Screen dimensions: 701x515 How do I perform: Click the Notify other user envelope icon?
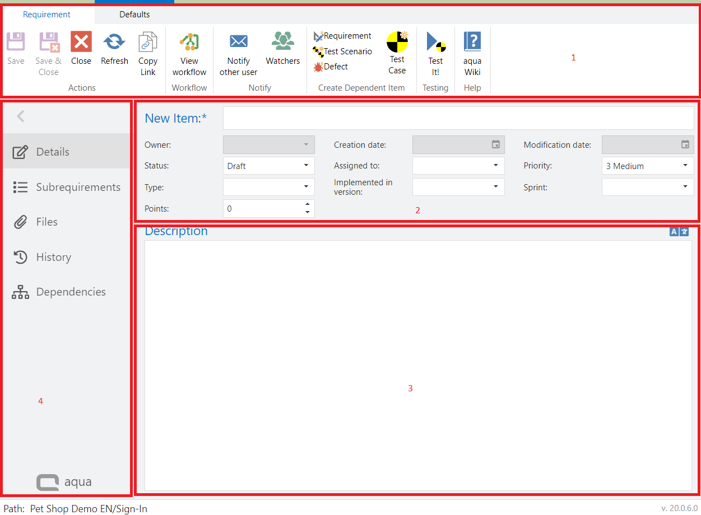click(x=239, y=42)
